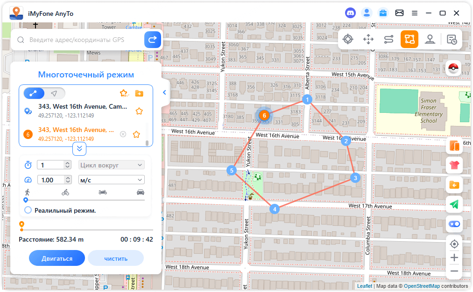
Task: Open the hamburger menu
Action: 415,13
